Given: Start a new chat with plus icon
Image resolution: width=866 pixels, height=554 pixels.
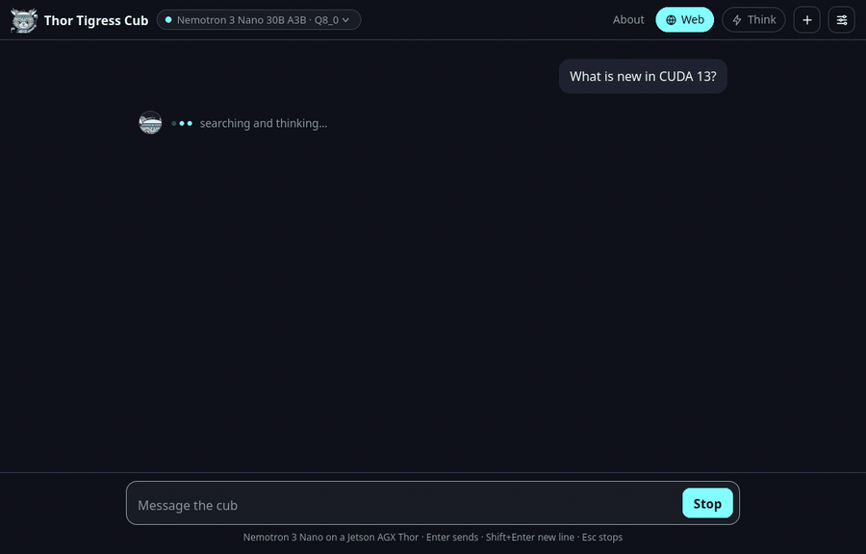Looking at the screenshot, I should [x=806, y=20].
